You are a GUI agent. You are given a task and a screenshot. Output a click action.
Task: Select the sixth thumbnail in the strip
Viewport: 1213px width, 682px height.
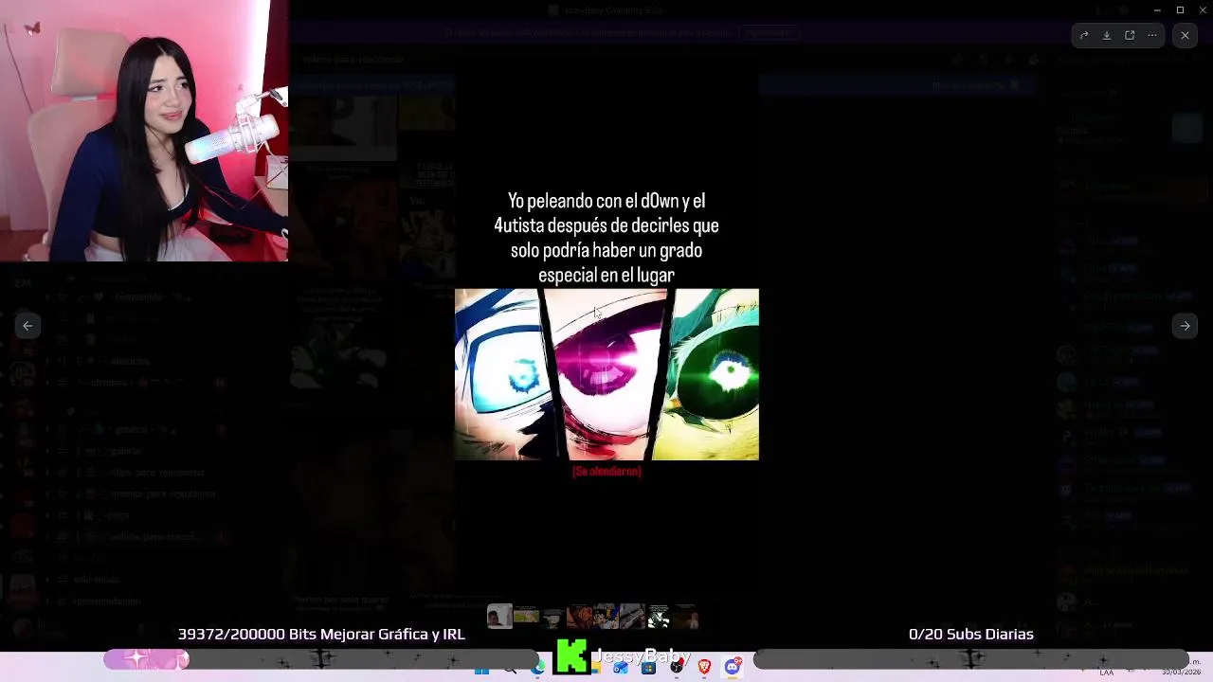pos(632,617)
